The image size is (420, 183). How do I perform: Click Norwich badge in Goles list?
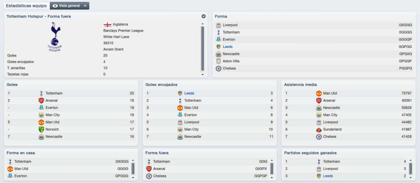tap(41, 129)
